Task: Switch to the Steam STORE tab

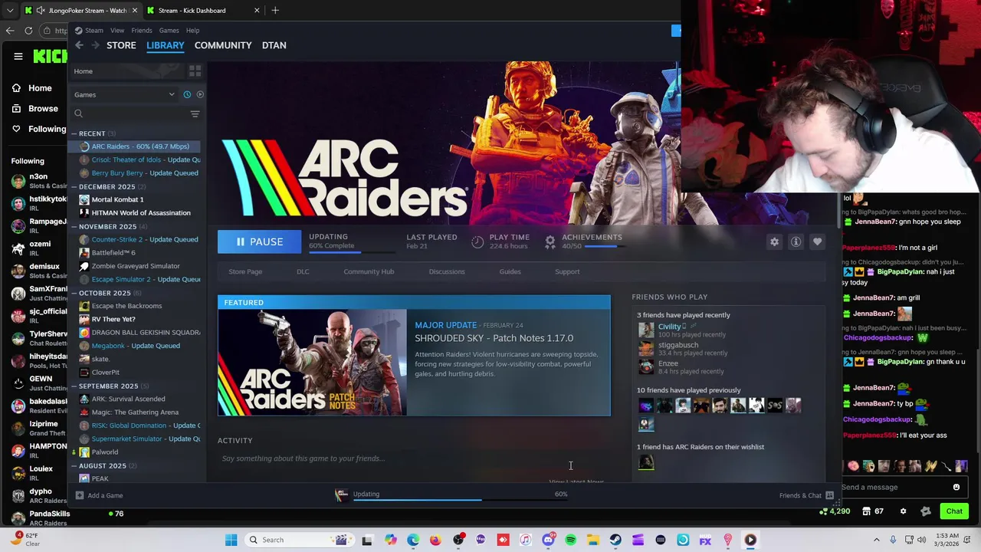Action: click(121, 45)
